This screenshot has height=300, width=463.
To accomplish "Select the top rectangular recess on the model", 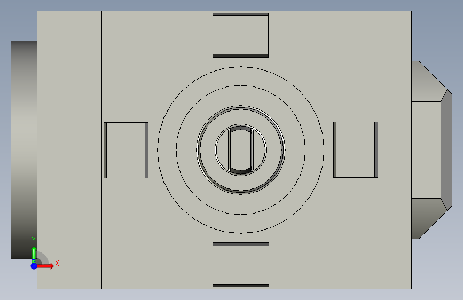I will coord(240,35).
